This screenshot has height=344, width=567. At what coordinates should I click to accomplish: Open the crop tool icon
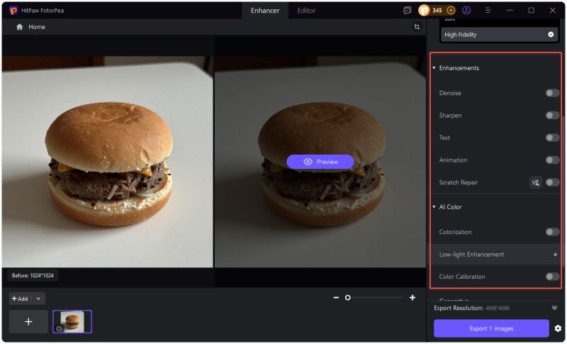[417, 27]
